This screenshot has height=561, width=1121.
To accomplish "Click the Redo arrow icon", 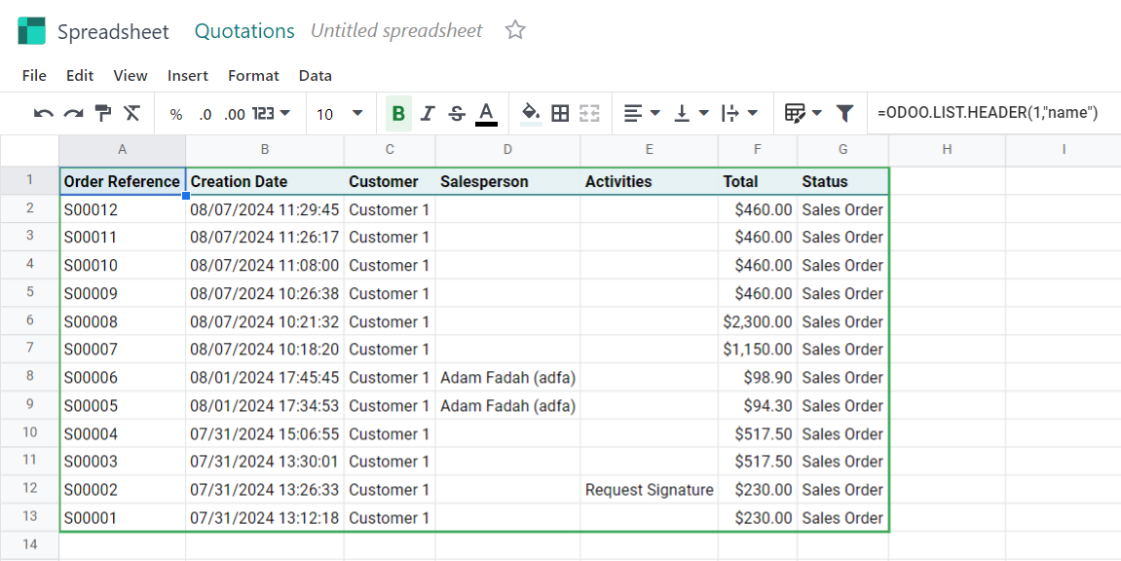I will tap(74, 114).
